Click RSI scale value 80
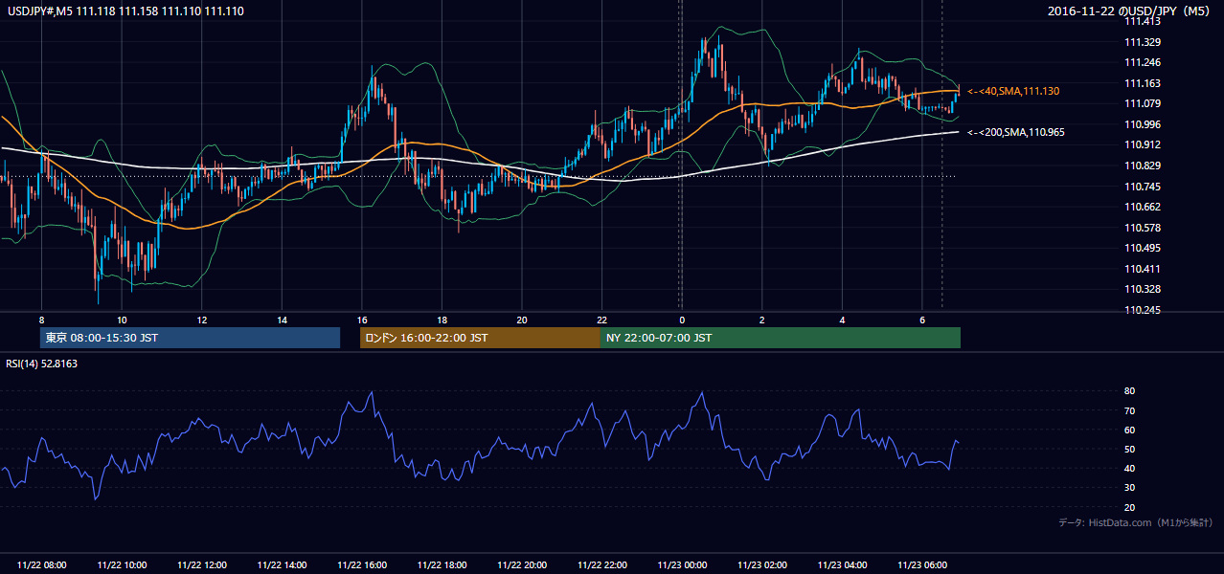This screenshot has width=1224, height=574. click(1129, 391)
